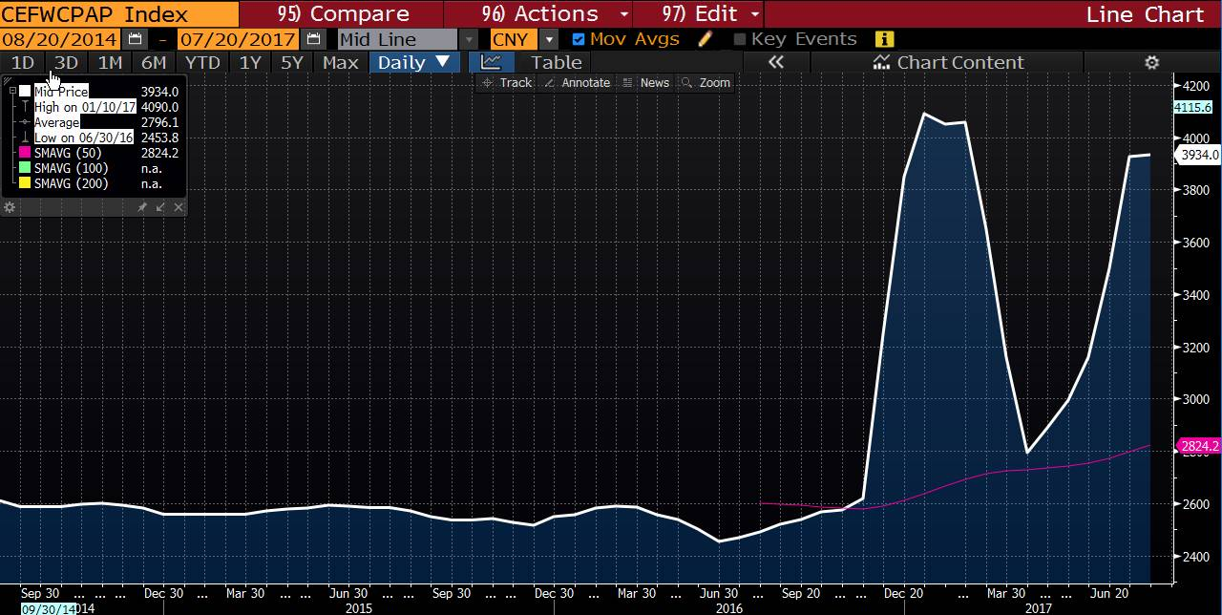Open the Chart Content panel
1222x615 pixels.
[x=949, y=62]
